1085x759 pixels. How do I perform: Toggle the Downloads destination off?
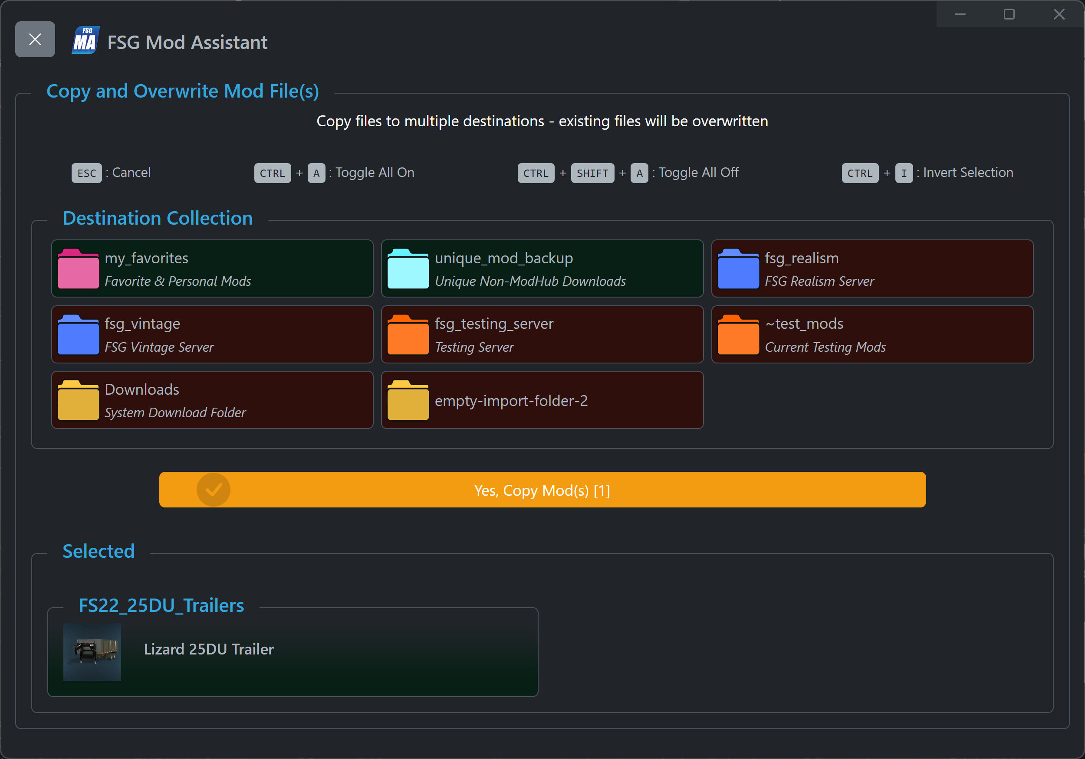(x=212, y=400)
